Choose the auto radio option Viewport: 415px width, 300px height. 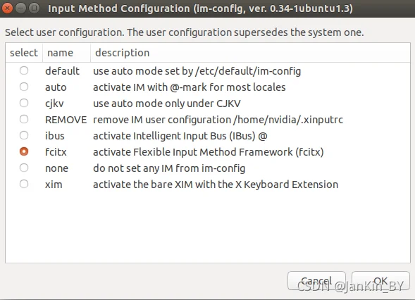[24, 87]
